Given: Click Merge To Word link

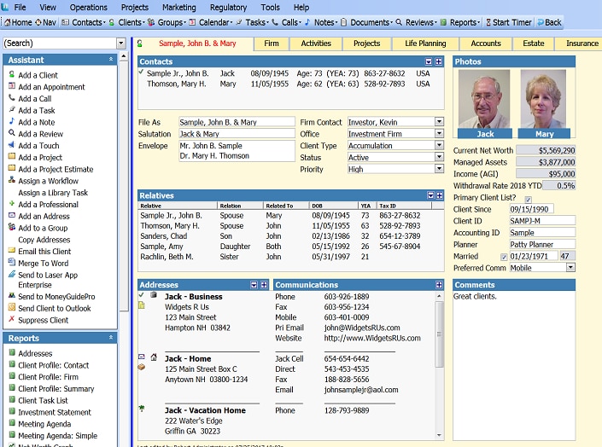Looking at the screenshot, I should (x=44, y=264).
